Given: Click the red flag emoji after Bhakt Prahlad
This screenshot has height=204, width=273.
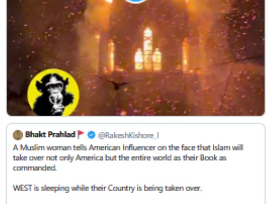Looking at the screenshot, I should tap(81, 134).
